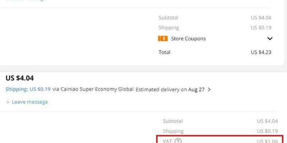Click the VAT label in the red box
The image size is (287, 143).
tap(167, 141)
